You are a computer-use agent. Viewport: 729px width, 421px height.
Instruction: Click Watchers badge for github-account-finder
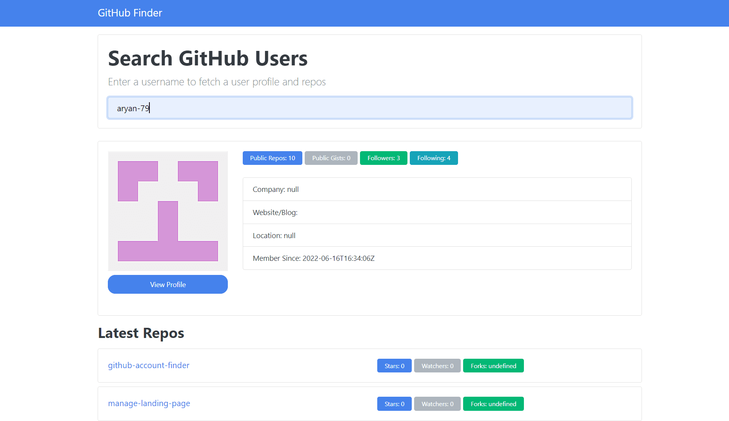click(437, 366)
